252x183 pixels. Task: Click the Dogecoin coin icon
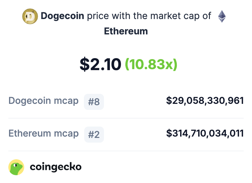(30, 16)
